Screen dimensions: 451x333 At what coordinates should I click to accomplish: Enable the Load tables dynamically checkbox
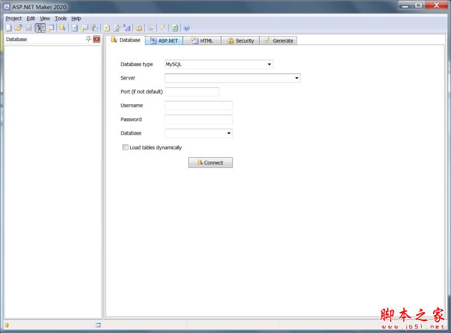[x=125, y=147]
